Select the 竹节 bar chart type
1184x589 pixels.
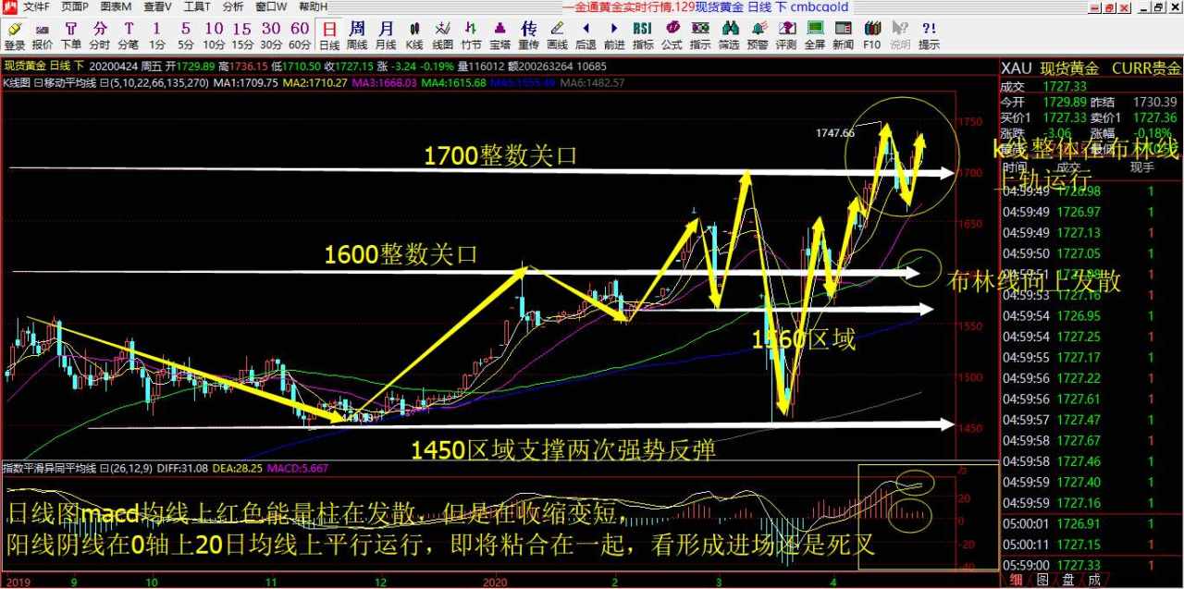[472, 35]
